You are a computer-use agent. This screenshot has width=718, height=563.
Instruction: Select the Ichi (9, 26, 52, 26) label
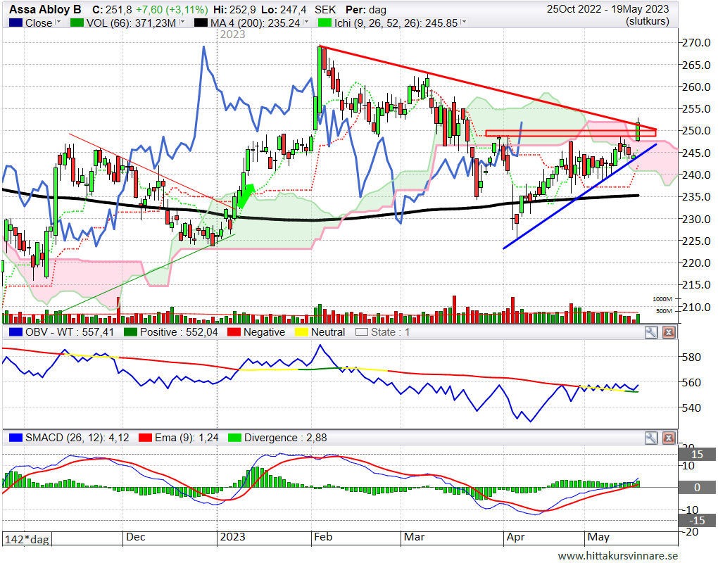pyautogui.click(x=396, y=23)
